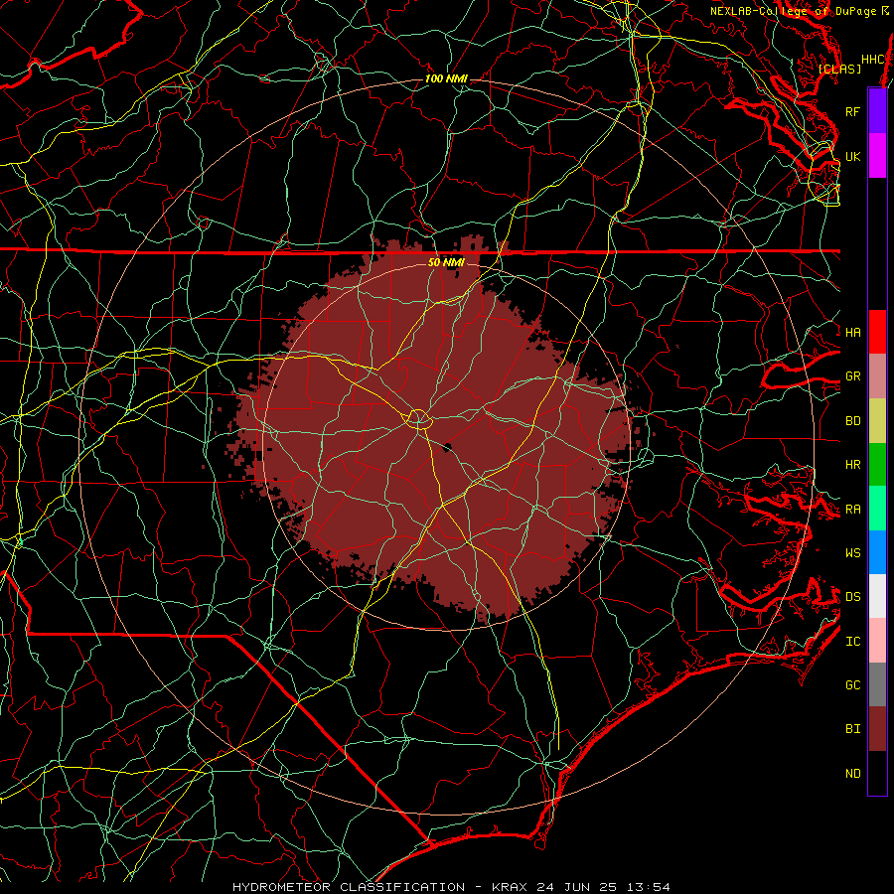Click the HA legend label
This screenshot has width=894, height=894.
tap(853, 332)
